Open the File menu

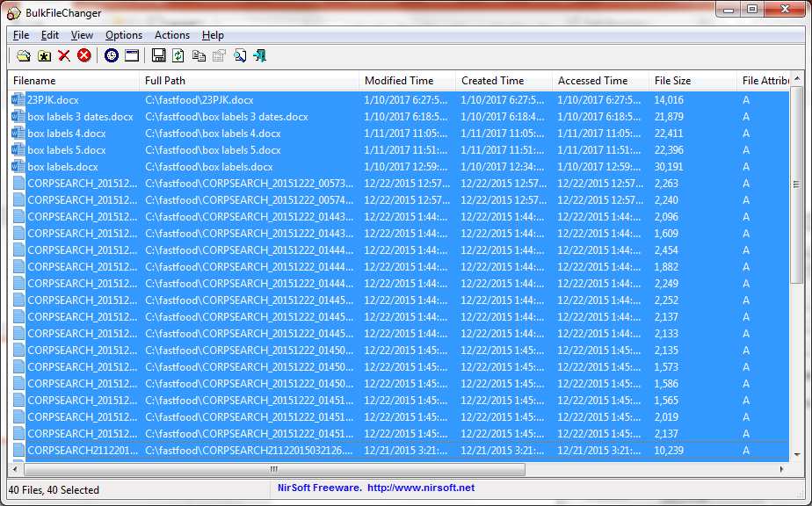tap(21, 35)
